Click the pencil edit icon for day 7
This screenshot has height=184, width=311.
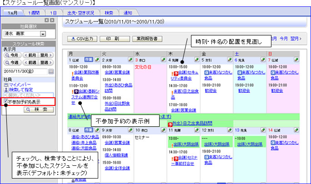(x=296, y=60)
